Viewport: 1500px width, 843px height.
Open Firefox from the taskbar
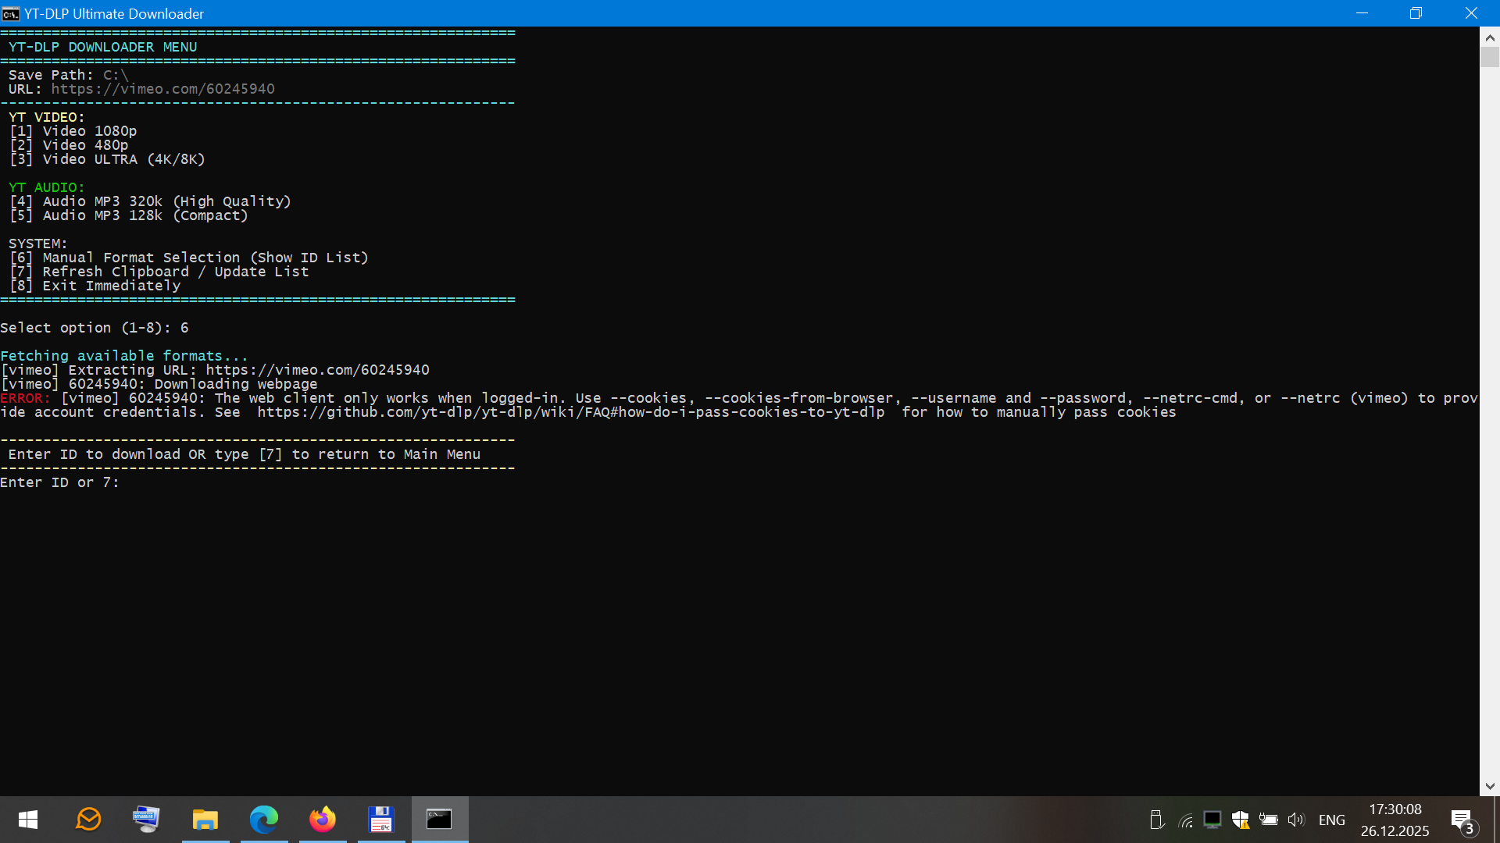click(x=322, y=820)
